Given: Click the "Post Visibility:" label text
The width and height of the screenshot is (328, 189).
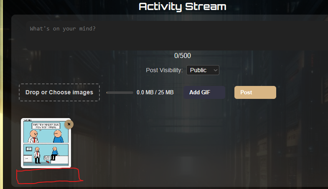Looking at the screenshot, I should pyautogui.click(x=164, y=70).
